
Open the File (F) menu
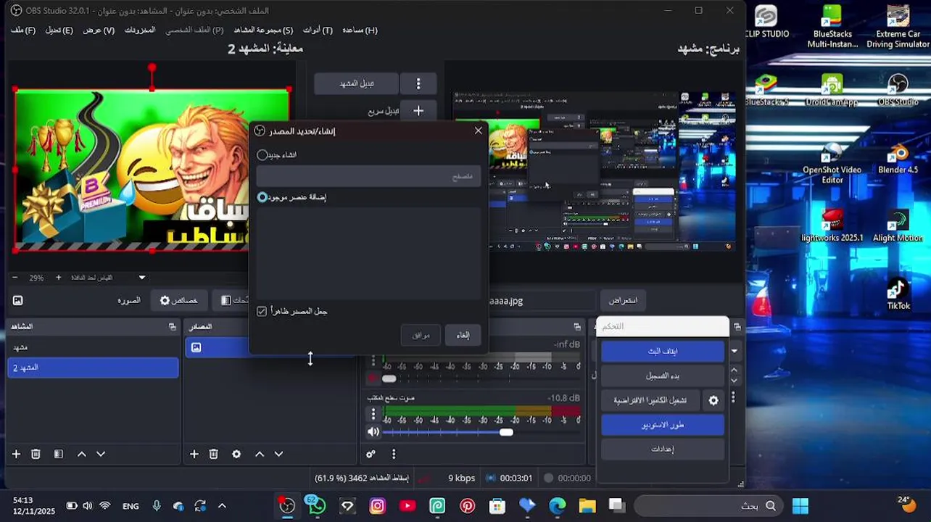[23, 30]
